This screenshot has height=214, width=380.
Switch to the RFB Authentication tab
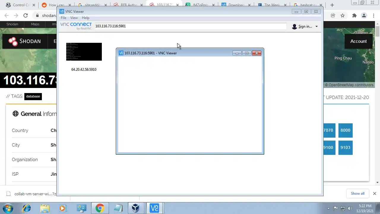pyautogui.click(x=128, y=5)
